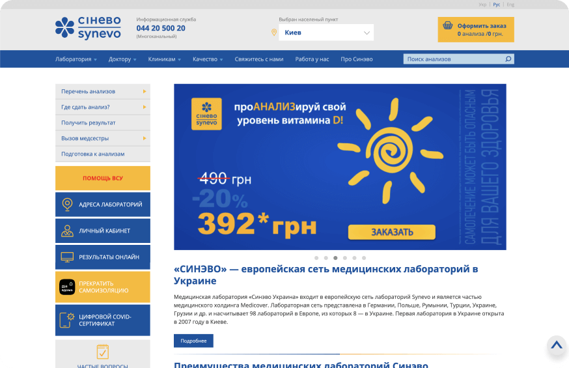569x368 pixels.
Task: Expand the Лаборатория menu
Action: tap(76, 59)
